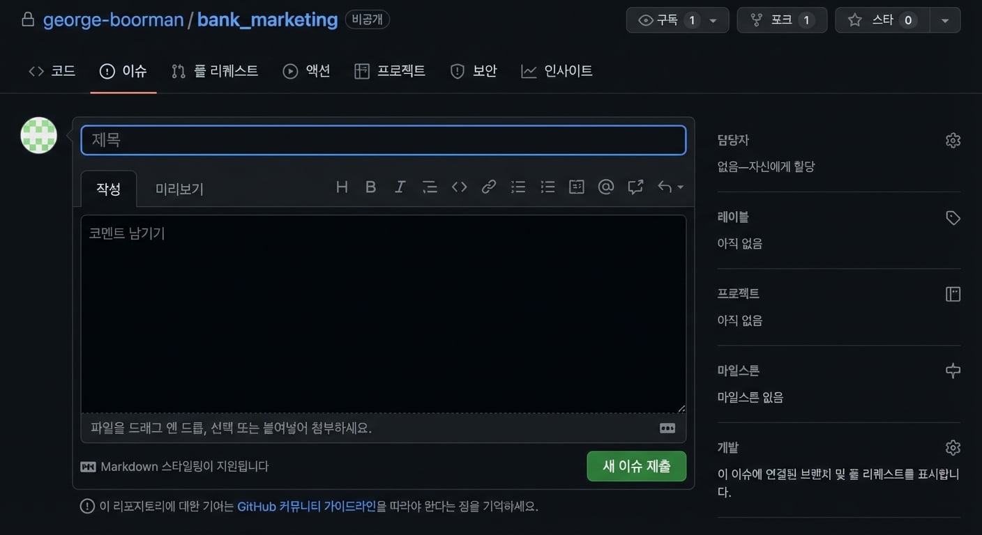
Task: Click the user avatar thumbnail
Action: pyautogui.click(x=39, y=135)
